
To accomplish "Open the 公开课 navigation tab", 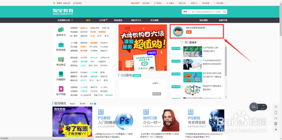I will click(102, 20).
